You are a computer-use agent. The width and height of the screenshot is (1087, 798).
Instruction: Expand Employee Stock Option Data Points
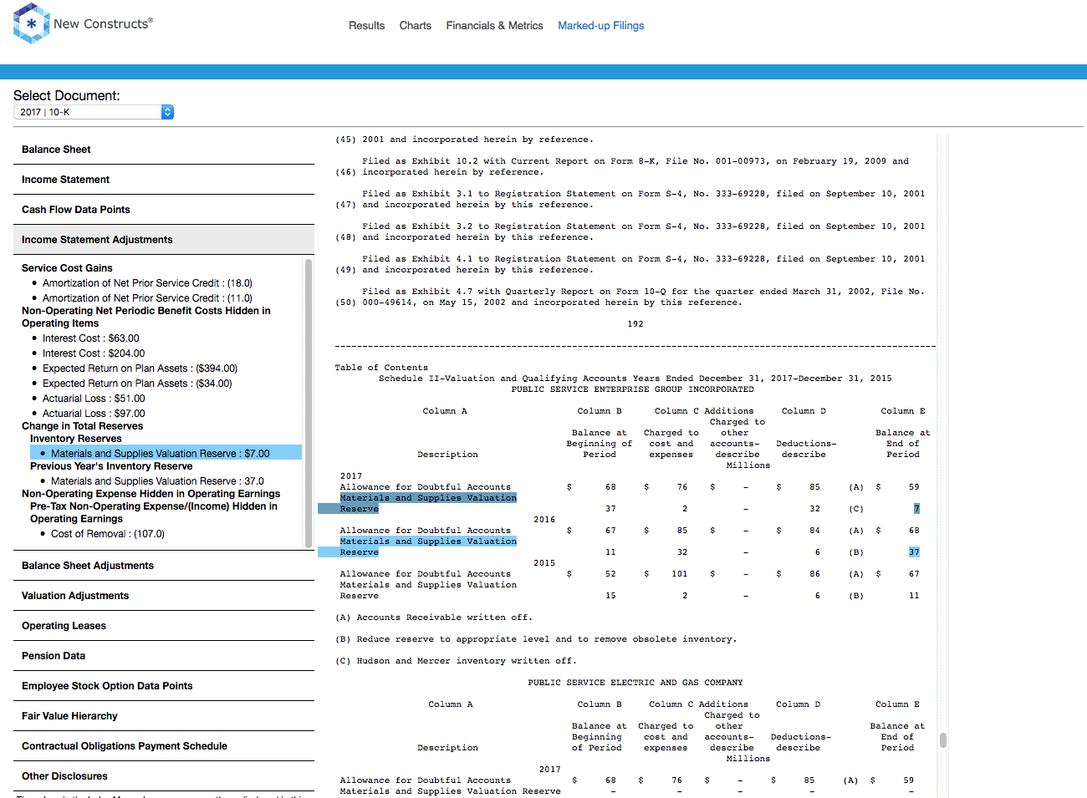[164, 686]
